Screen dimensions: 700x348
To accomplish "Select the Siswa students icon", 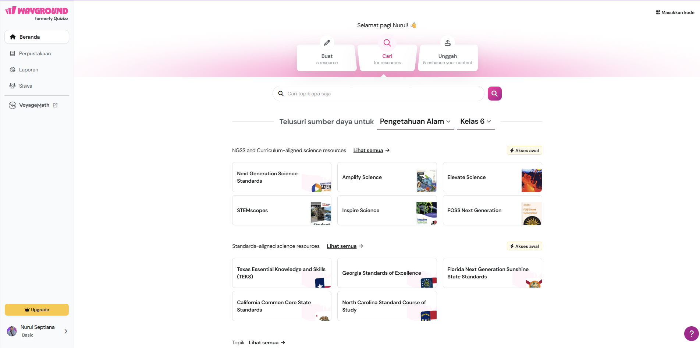I will point(12,86).
